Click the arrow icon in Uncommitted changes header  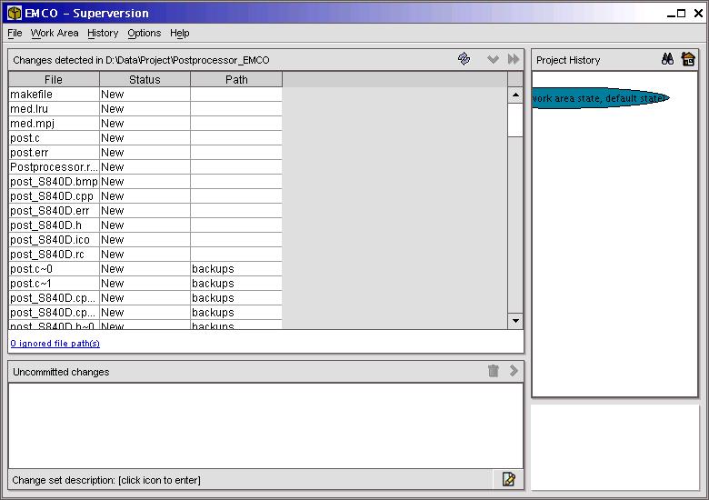(x=514, y=371)
